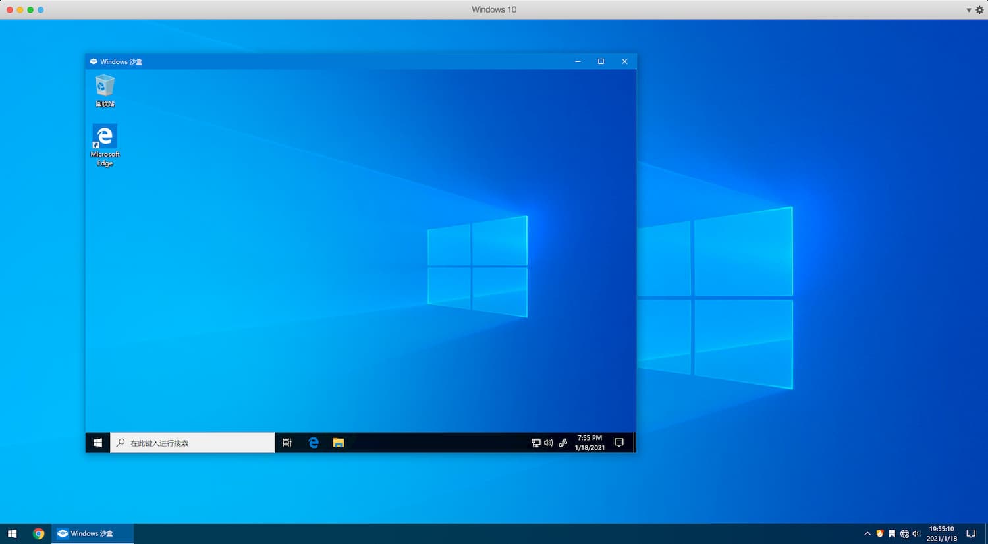This screenshot has width=988, height=544.
Task: Open Windows Security shield in the host tray
Action: click(879, 533)
